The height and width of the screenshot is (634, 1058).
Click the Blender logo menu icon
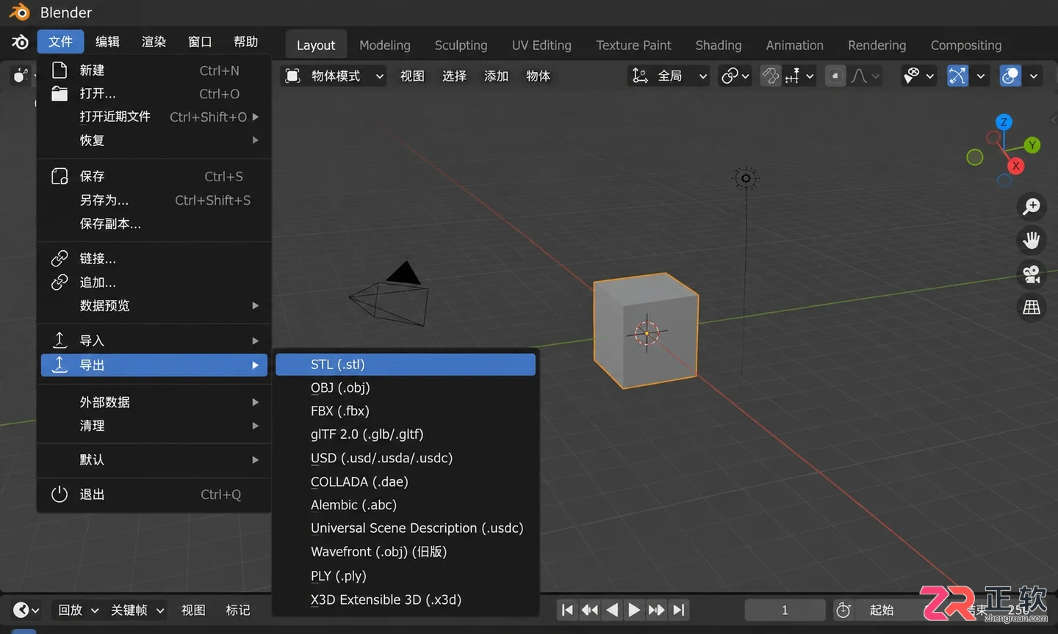coord(20,42)
